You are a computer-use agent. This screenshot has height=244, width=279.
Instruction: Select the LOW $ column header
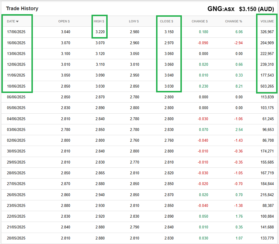[134, 21]
